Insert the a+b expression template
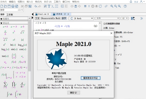The image size is (146, 99). point(5,27)
